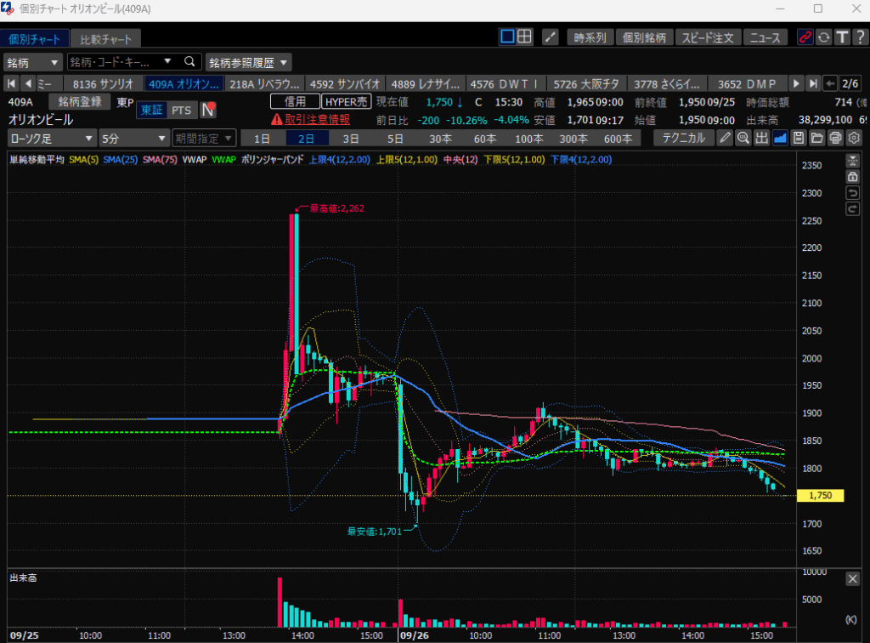
Task: Switch to PTS market toggle
Action: (x=181, y=110)
